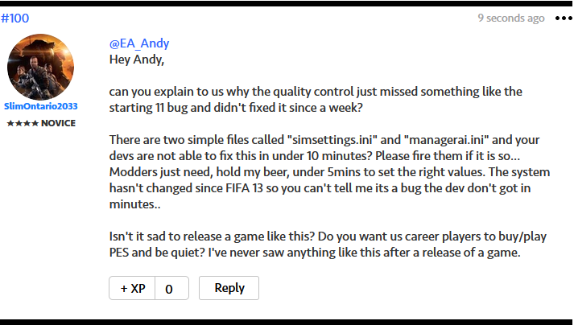
Task: Give XP with the + XP button
Action: [x=132, y=288]
